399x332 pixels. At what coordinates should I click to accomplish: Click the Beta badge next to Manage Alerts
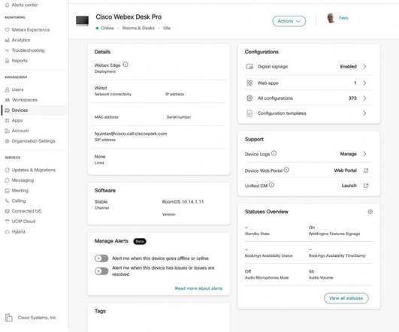(140, 241)
